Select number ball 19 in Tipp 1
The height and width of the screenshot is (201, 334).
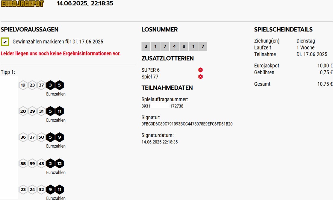23,85
